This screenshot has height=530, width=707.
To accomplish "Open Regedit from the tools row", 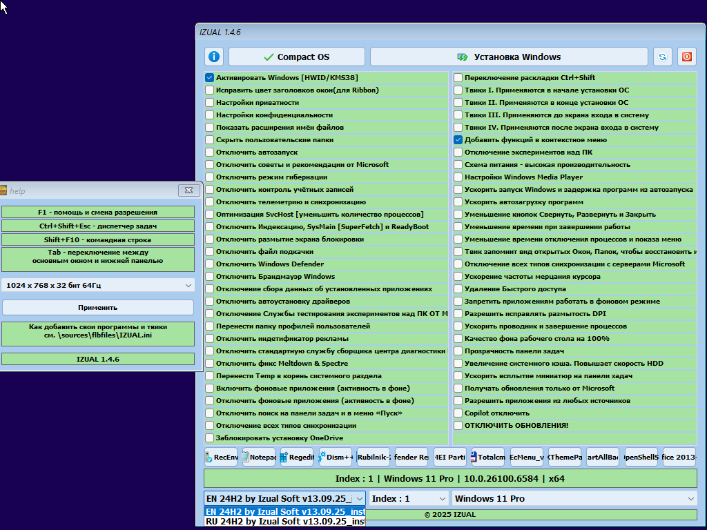I will (x=297, y=457).
